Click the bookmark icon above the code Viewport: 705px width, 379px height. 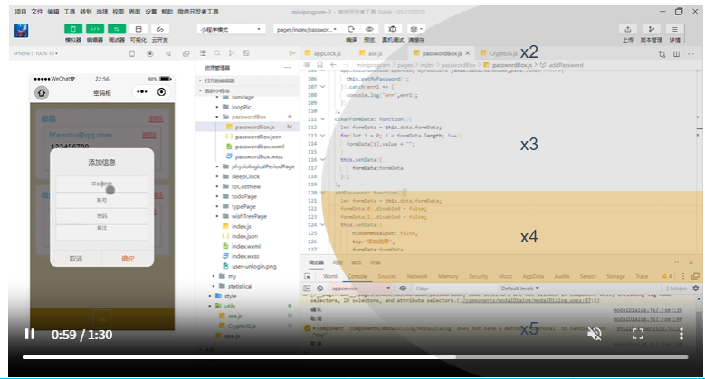coord(319,65)
